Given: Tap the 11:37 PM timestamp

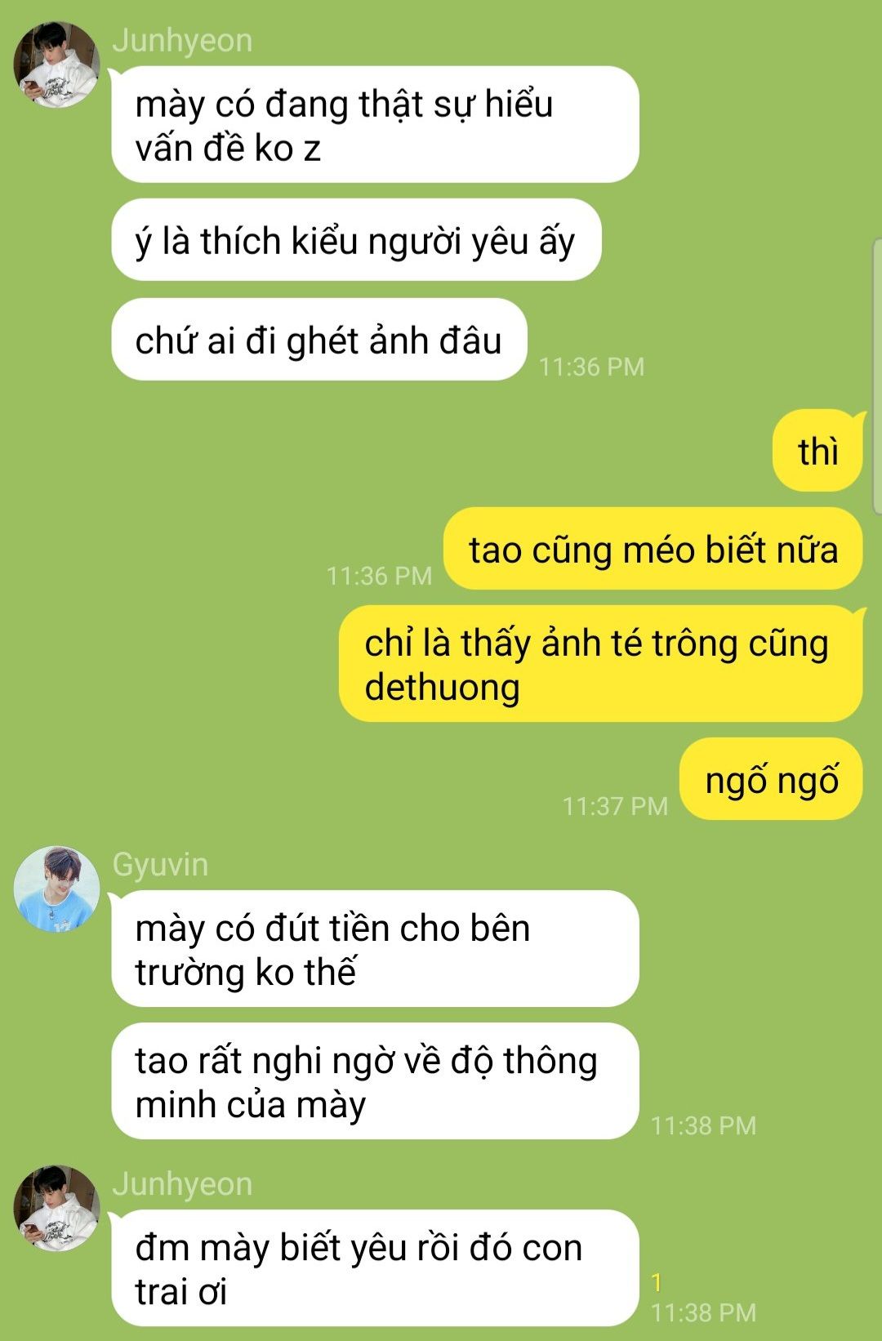Looking at the screenshot, I should coord(615,806).
